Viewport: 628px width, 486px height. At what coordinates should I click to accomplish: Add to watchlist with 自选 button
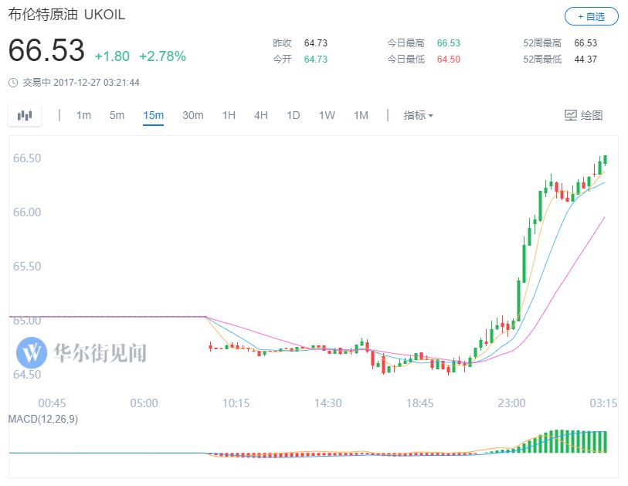592,15
